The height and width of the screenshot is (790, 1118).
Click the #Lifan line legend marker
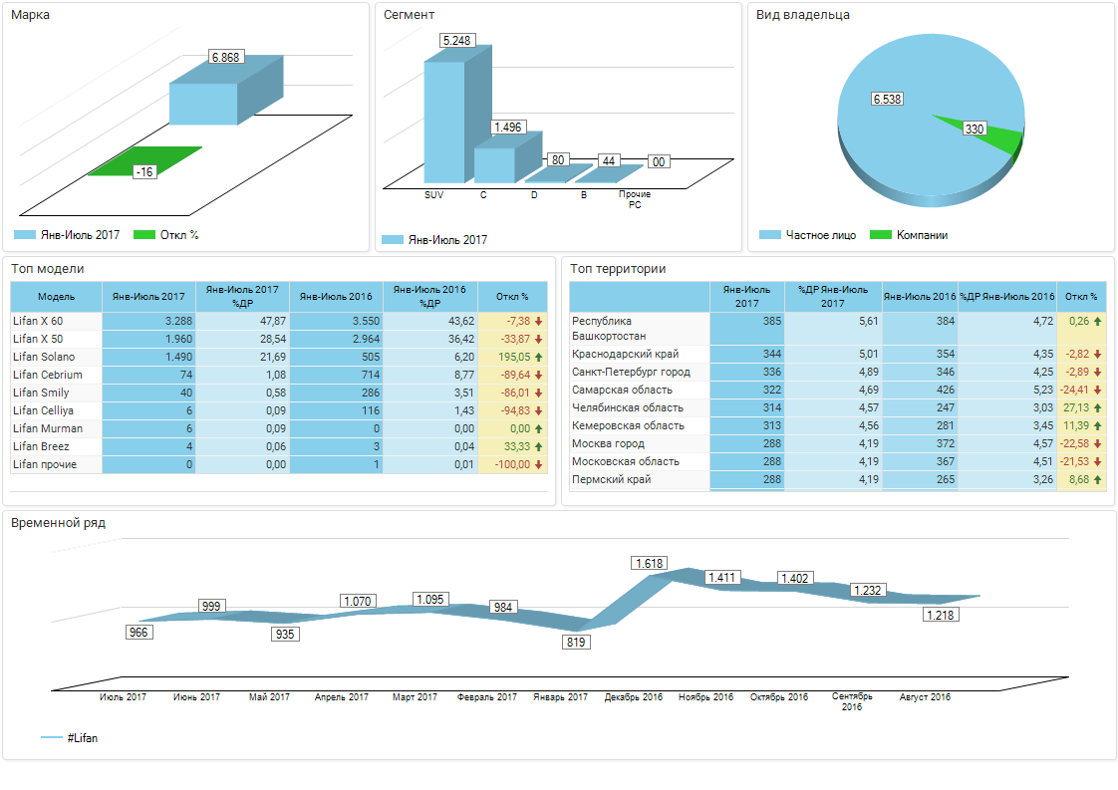(52, 738)
